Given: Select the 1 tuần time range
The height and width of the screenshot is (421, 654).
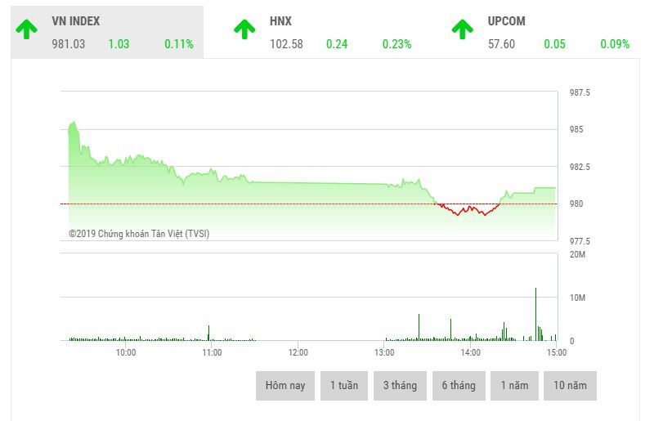Looking at the screenshot, I should click(344, 386).
